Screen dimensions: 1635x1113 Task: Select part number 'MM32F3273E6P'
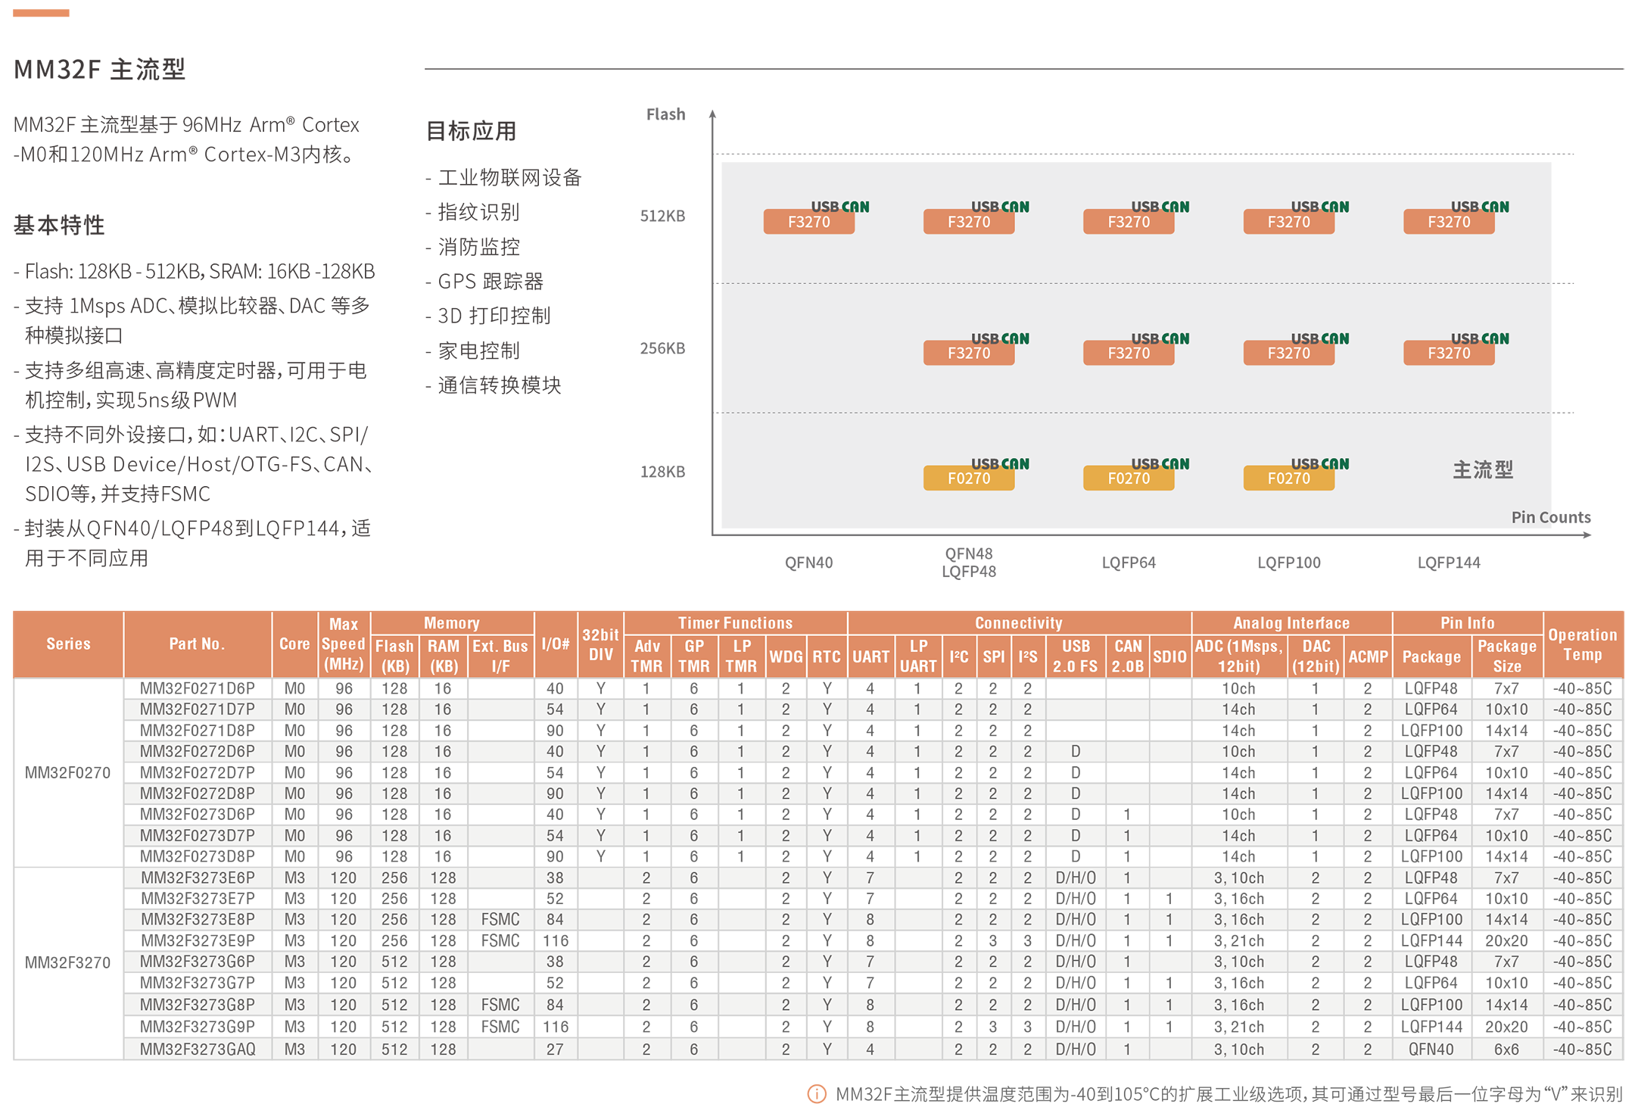pos(197,878)
